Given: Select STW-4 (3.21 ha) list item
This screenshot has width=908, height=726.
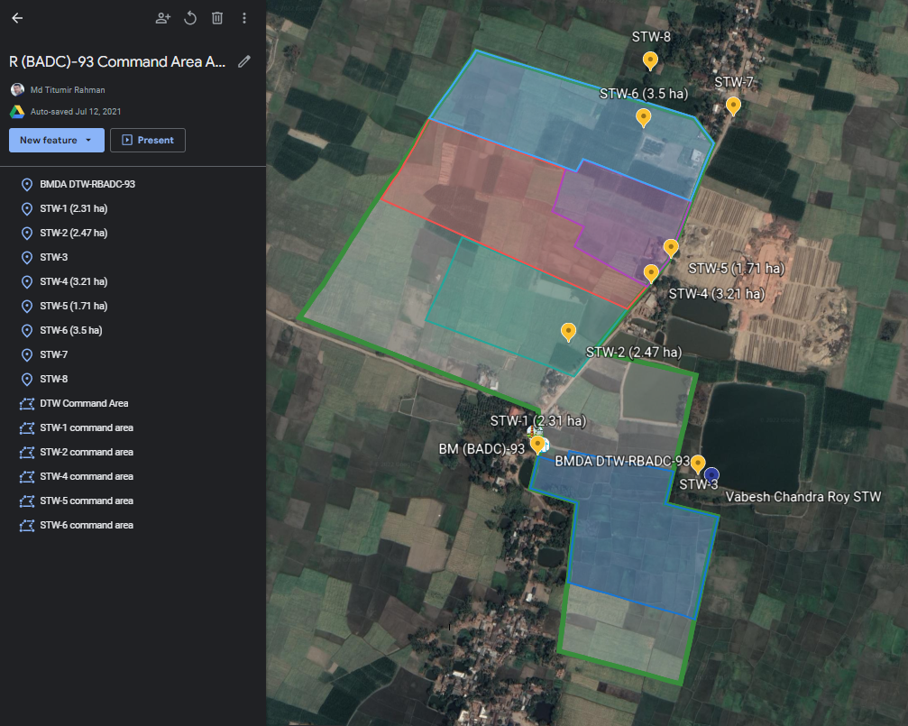Looking at the screenshot, I should tap(73, 281).
